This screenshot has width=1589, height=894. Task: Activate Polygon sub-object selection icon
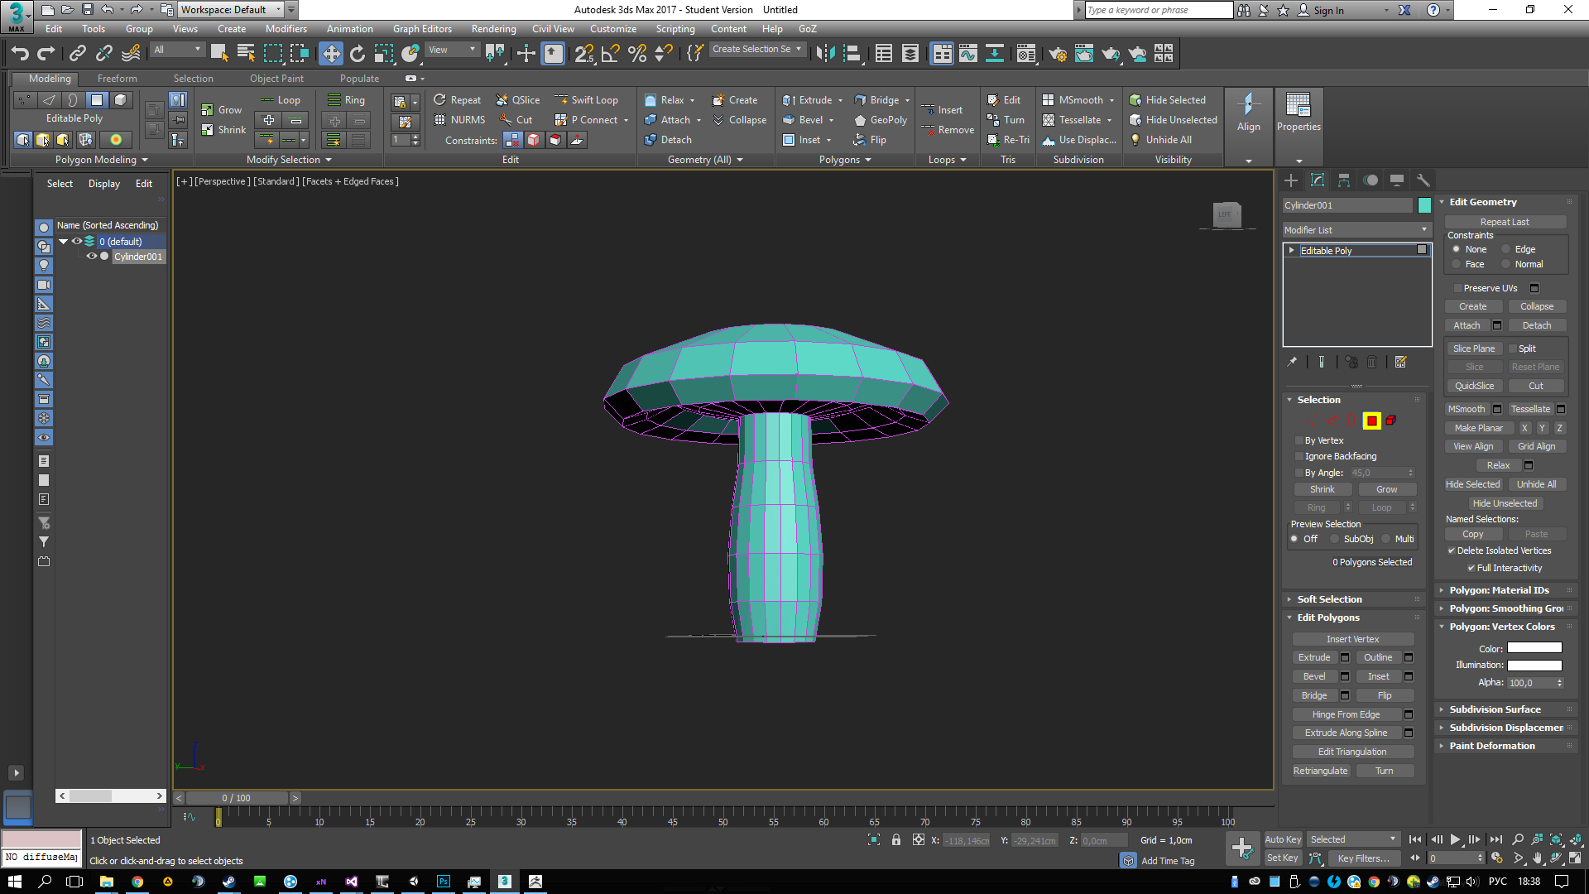click(x=1371, y=421)
